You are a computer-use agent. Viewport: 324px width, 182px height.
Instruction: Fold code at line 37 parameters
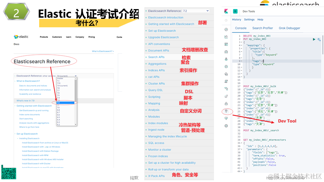point(241,149)
